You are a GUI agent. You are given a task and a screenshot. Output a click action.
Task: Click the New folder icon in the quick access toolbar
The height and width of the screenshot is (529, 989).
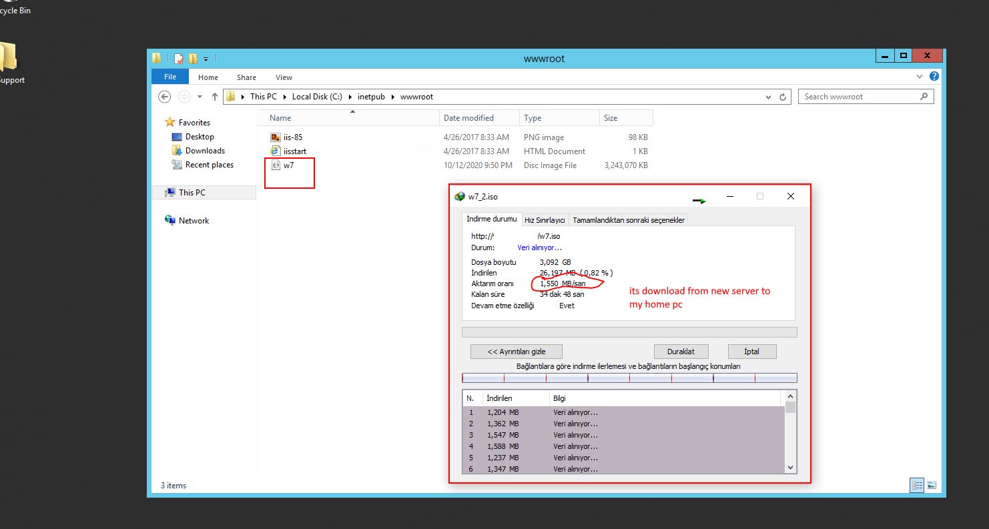point(193,58)
